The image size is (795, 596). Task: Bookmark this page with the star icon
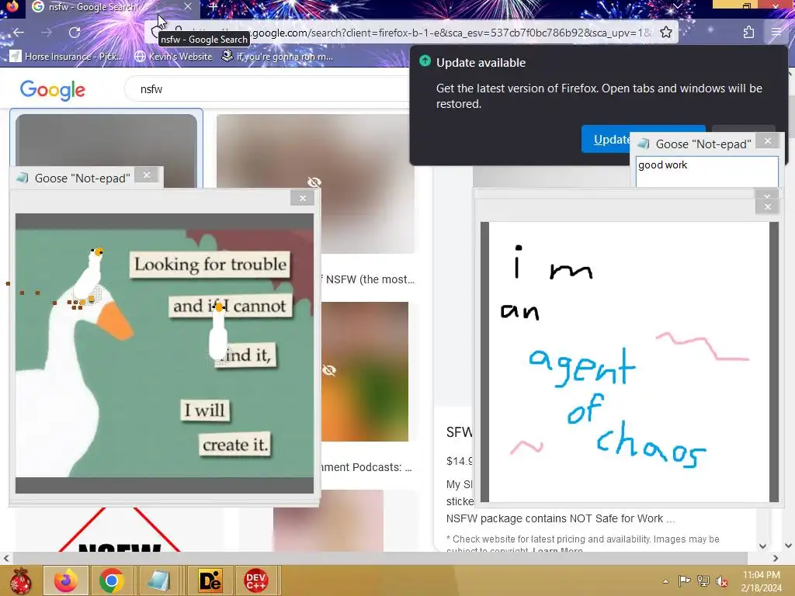665,33
